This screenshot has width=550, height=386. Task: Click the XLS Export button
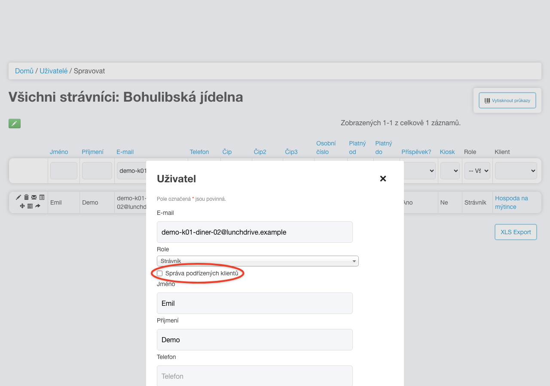coord(516,232)
